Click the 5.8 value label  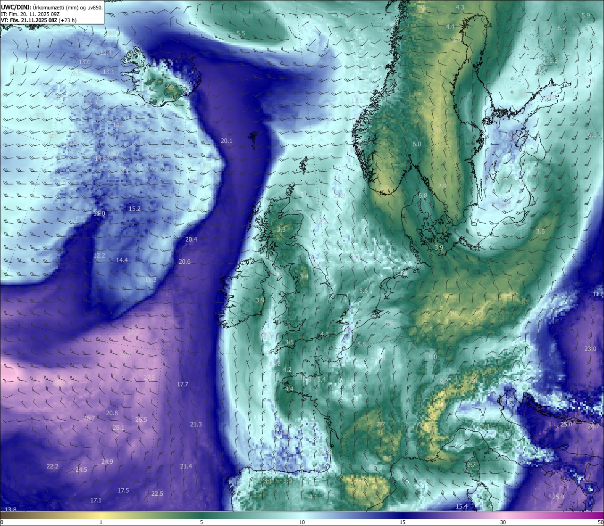361,344
